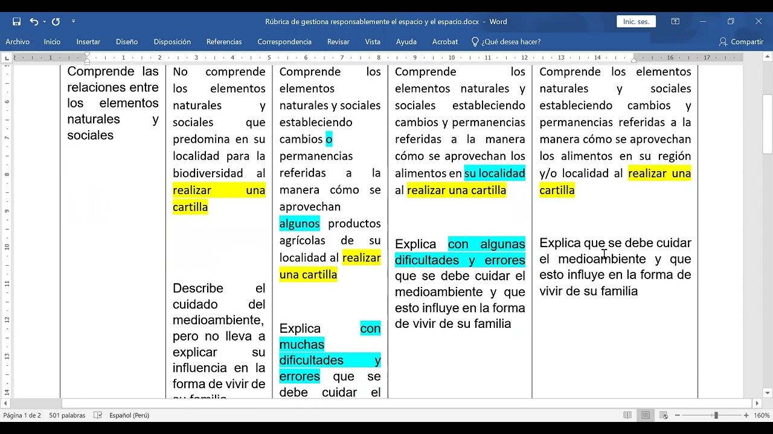This screenshot has width=773, height=434.
Task: Click the vertical scrollbar thumb
Action: (x=768, y=124)
